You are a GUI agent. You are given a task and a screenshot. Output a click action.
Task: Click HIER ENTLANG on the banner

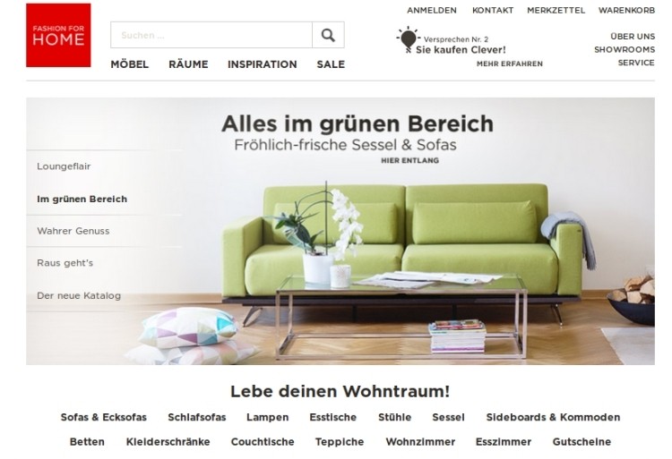click(409, 160)
